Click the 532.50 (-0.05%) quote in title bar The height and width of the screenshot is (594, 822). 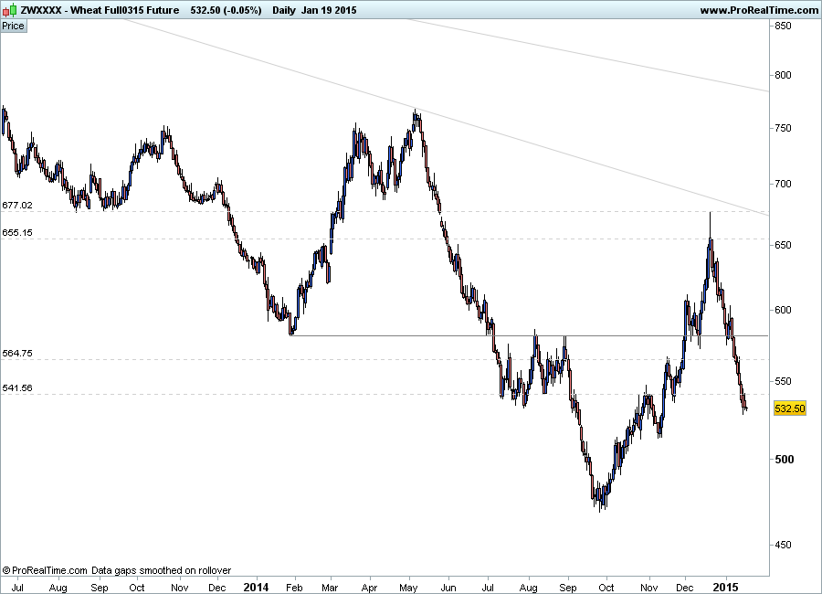(225, 10)
